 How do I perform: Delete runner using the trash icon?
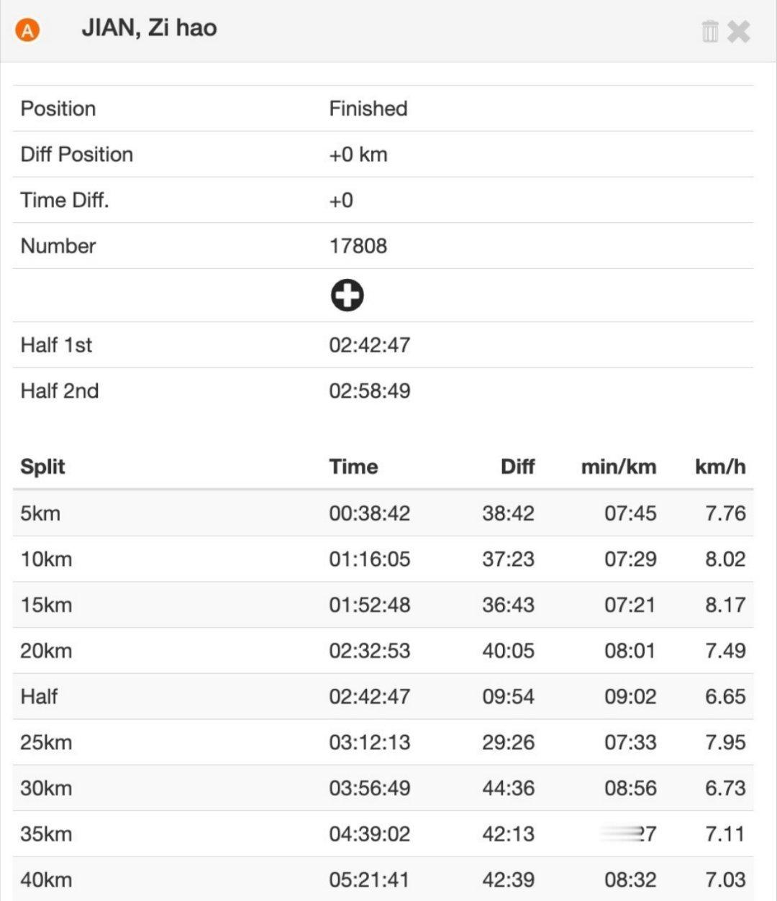[x=709, y=31]
